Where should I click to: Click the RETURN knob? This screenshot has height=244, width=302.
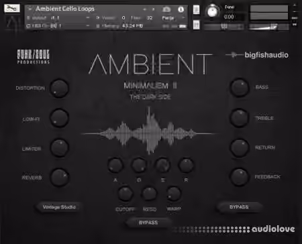pyautogui.click(x=240, y=147)
